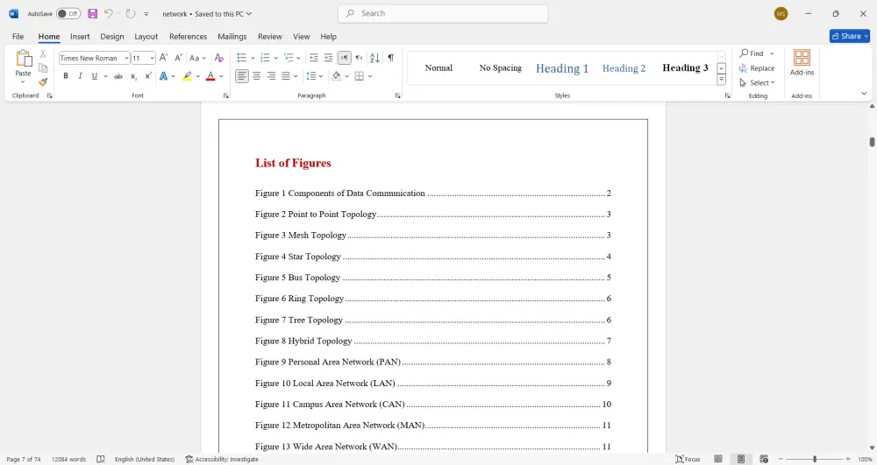Apply subscript formatting
The width and height of the screenshot is (877, 465).
(133, 76)
